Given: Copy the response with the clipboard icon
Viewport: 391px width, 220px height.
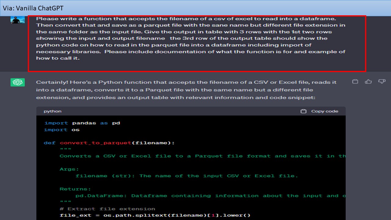Looking at the screenshot, I should pos(355,82).
